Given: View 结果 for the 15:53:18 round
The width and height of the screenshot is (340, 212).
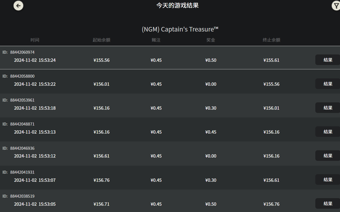Looking at the screenshot, I should pos(328,108).
